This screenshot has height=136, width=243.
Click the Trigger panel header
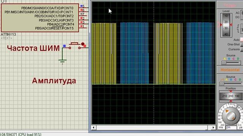(x=230, y=5)
